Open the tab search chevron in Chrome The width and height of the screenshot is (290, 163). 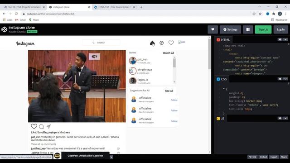pos(260,7)
